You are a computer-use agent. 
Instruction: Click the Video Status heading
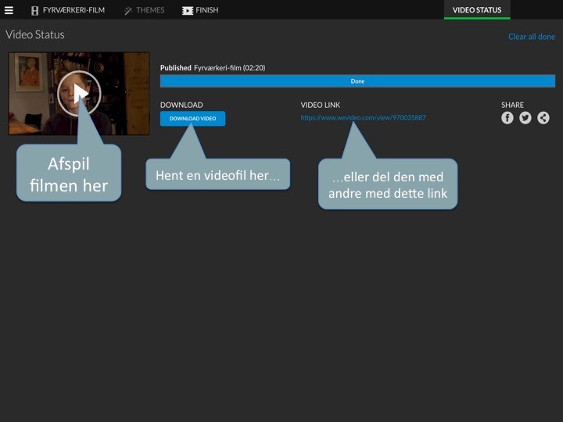(x=35, y=34)
